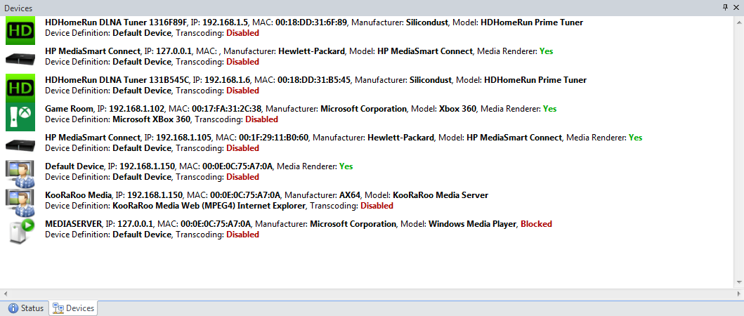The image size is (744, 316).
Task: Click the Devices panel title
Action: [18, 8]
